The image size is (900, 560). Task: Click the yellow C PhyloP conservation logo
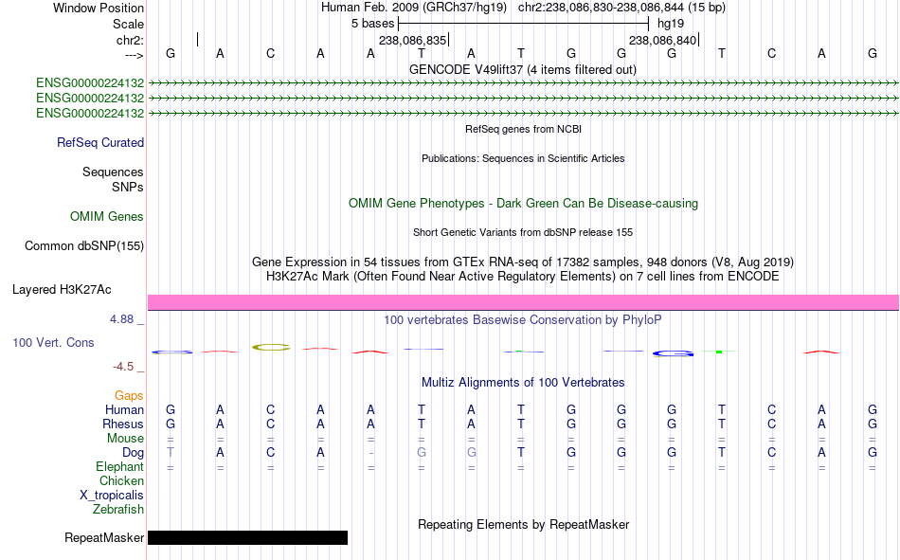(x=271, y=347)
